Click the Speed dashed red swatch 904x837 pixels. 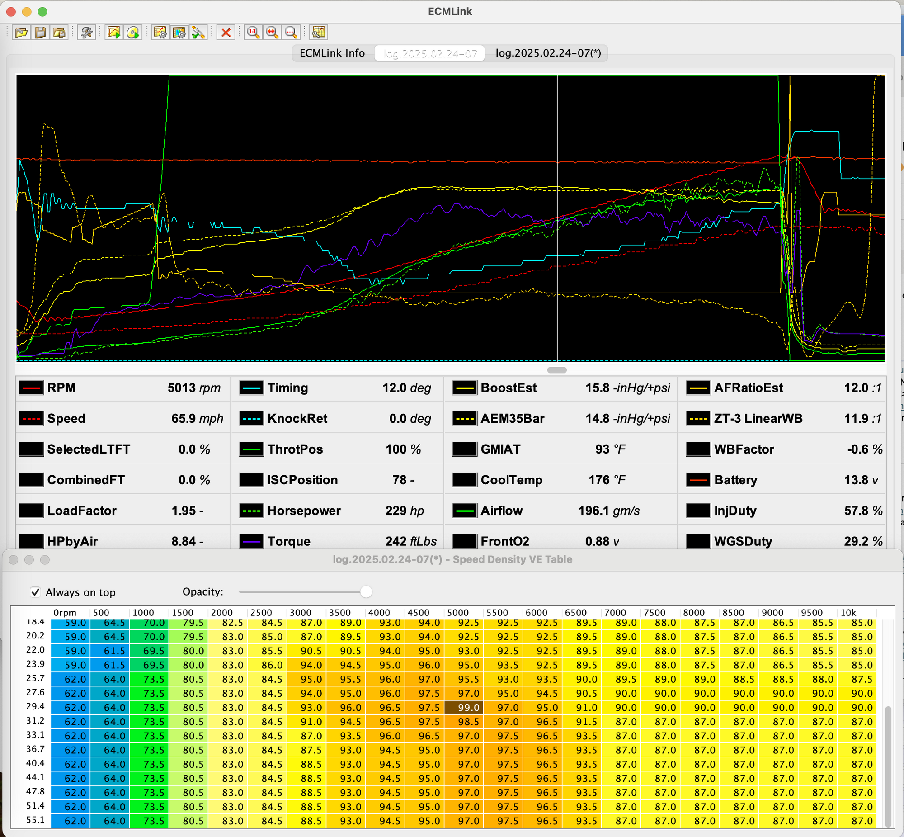[x=31, y=419]
